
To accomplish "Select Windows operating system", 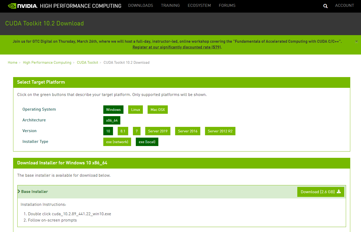I will [113, 110].
